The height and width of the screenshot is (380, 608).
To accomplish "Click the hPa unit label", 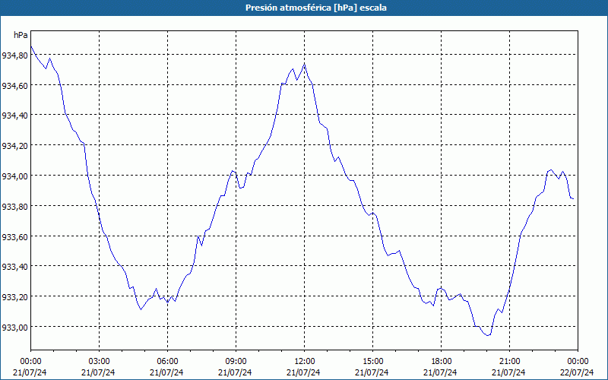I will [21, 35].
